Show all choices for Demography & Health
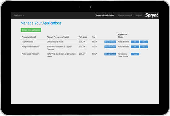Screen dimensions: 170x116 coord(110,42)
